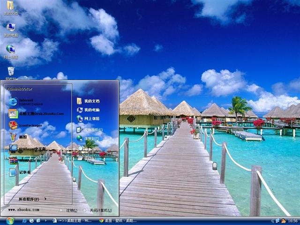Open the 我的电脑 desktop icon
This screenshot has width=300, height=225.
point(11,30)
